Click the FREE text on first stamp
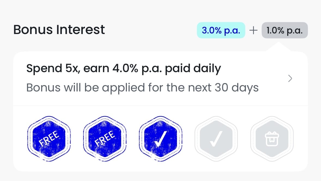 click(49, 139)
